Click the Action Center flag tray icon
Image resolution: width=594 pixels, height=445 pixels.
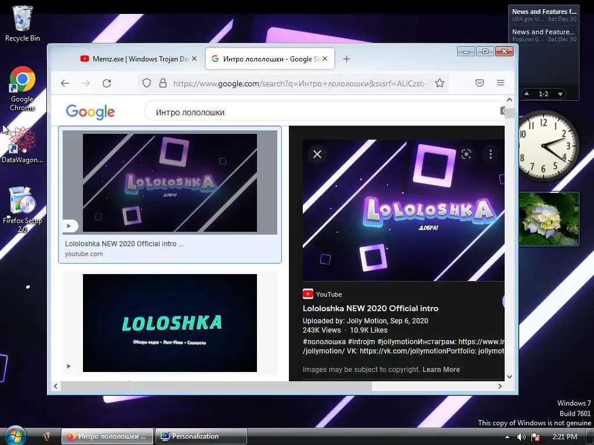[x=535, y=437]
